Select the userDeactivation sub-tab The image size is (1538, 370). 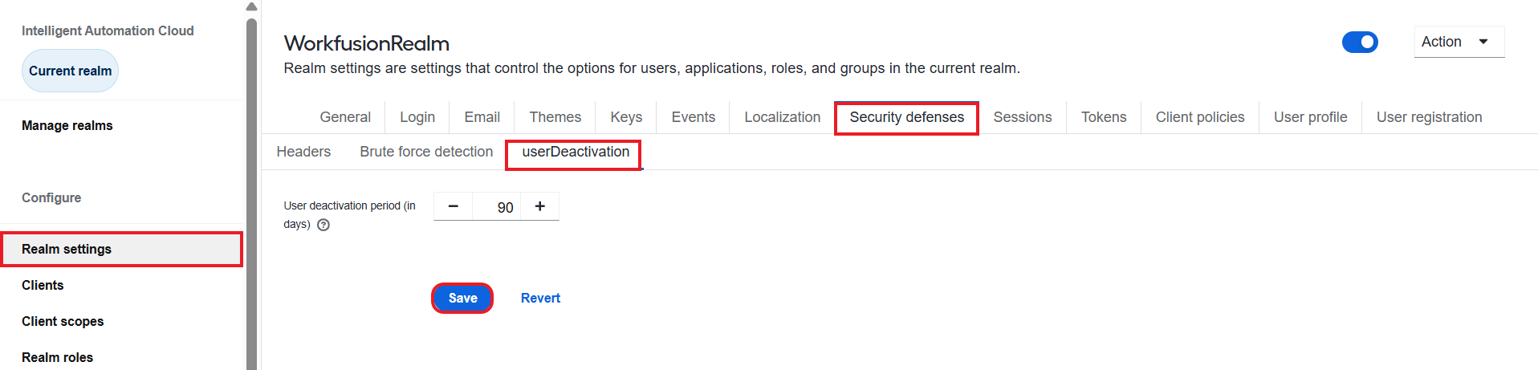tap(575, 152)
